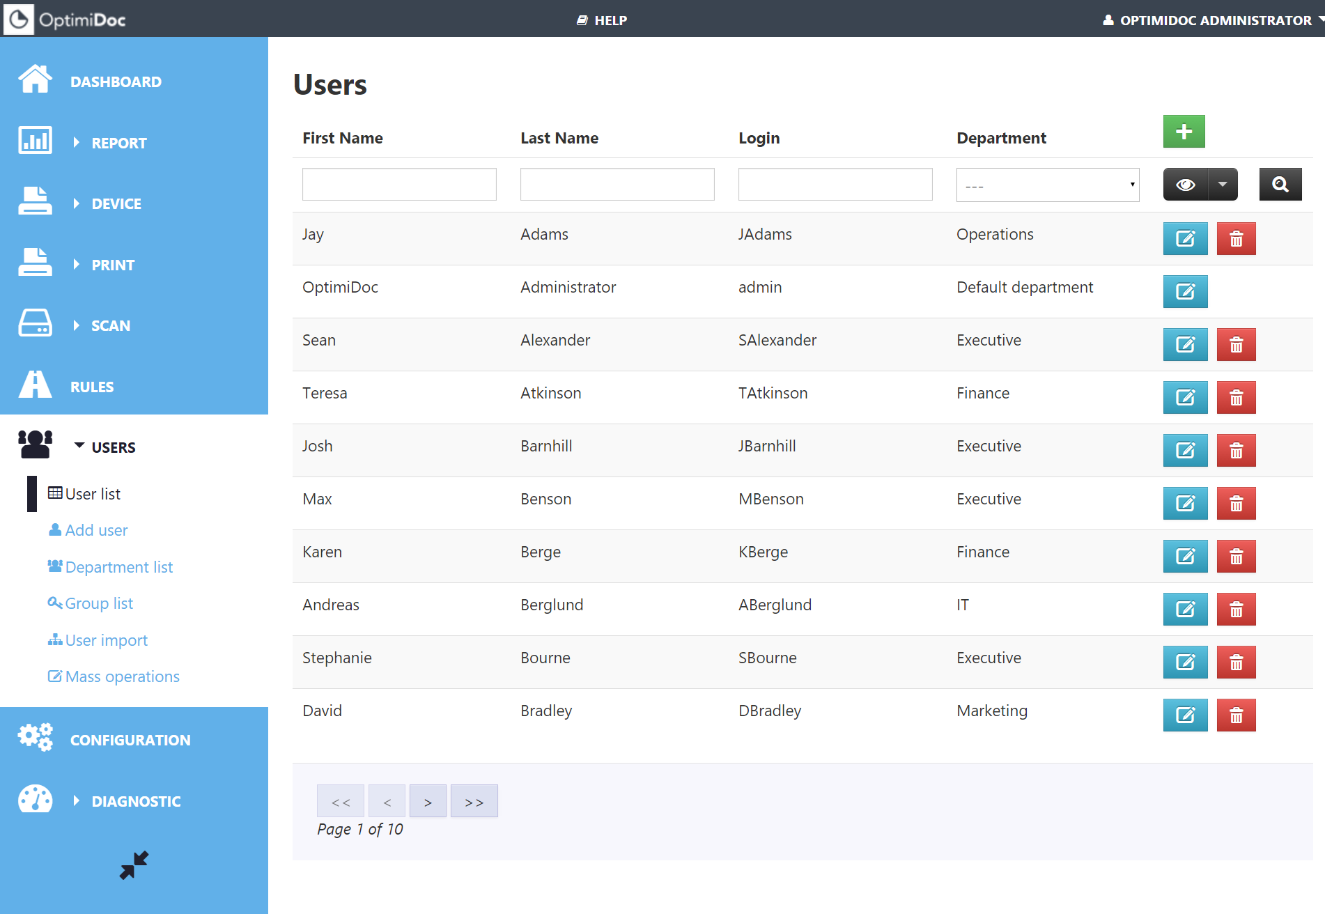Open the Dashboard home icon

point(35,80)
